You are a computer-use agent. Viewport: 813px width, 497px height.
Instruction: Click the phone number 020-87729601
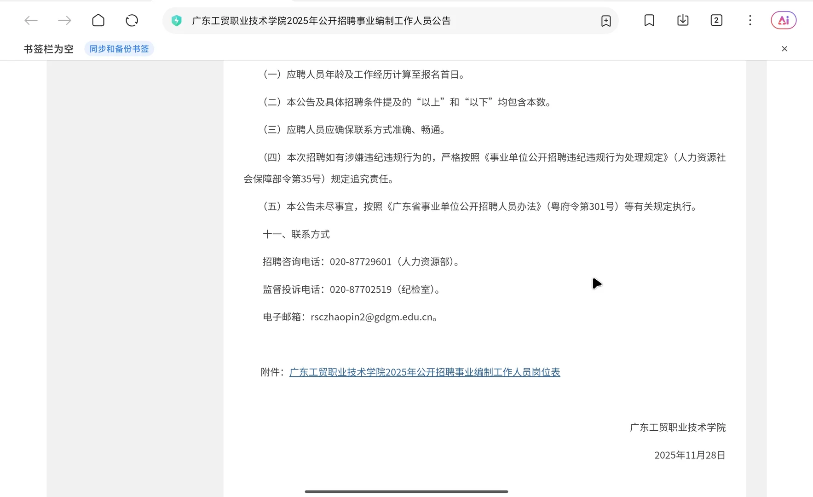point(361,261)
